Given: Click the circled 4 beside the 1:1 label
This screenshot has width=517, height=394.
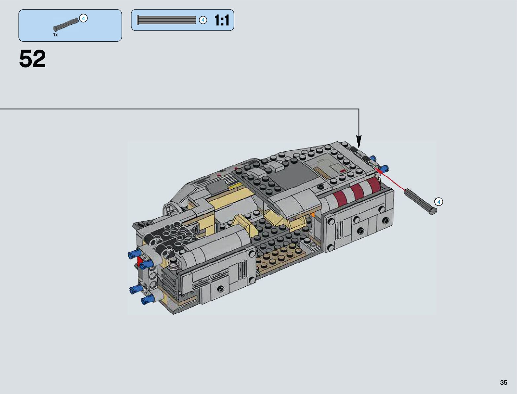Looking at the screenshot, I should (x=203, y=20).
